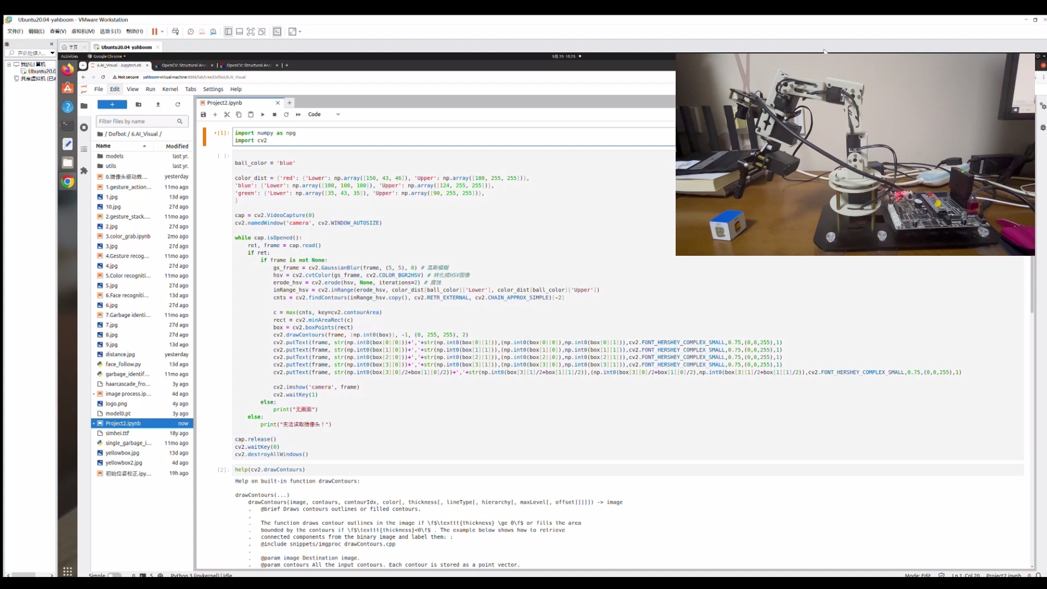Screen dimensions: 1047x589
Task: Navigate to Dofbot in breadcrumb path
Action: (117, 134)
